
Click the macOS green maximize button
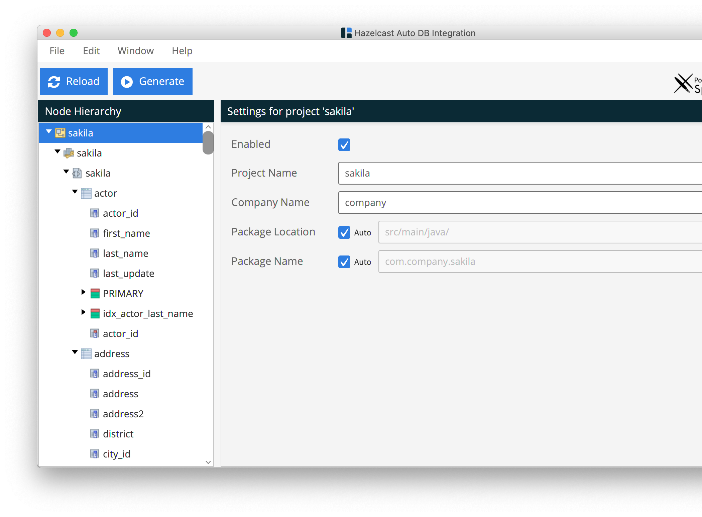pyautogui.click(x=74, y=33)
